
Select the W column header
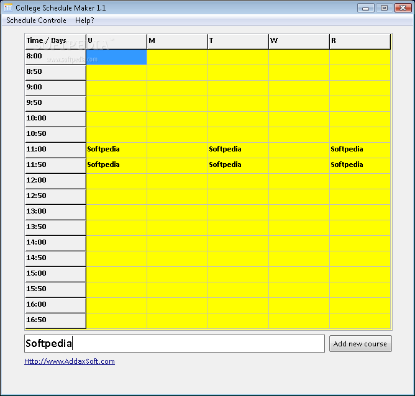click(299, 41)
